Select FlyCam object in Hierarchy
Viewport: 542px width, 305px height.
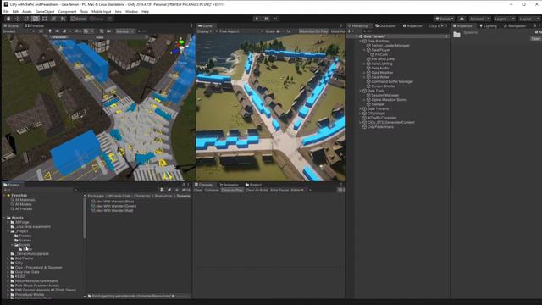click(x=381, y=54)
